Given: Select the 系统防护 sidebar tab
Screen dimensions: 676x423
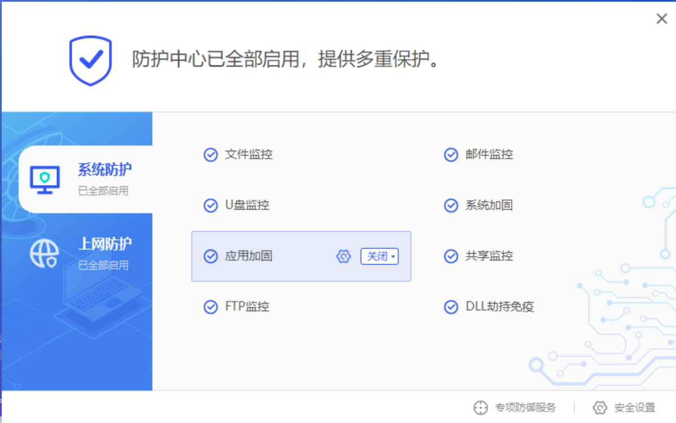Looking at the screenshot, I should [104, 169].
